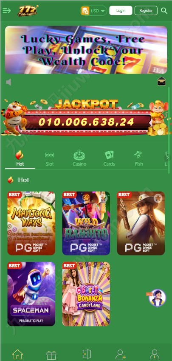The width and height of the screenshot is (172, 361).
Task: Select the Fish category tab
Action: (138, 159)
